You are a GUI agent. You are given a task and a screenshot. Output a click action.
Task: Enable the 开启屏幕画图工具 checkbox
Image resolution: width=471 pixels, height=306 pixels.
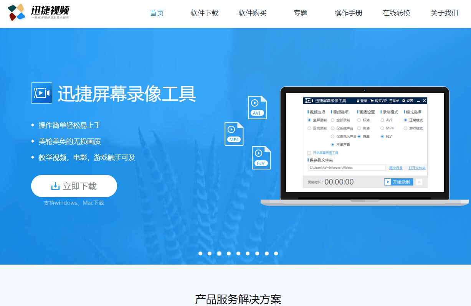point(309,153)
